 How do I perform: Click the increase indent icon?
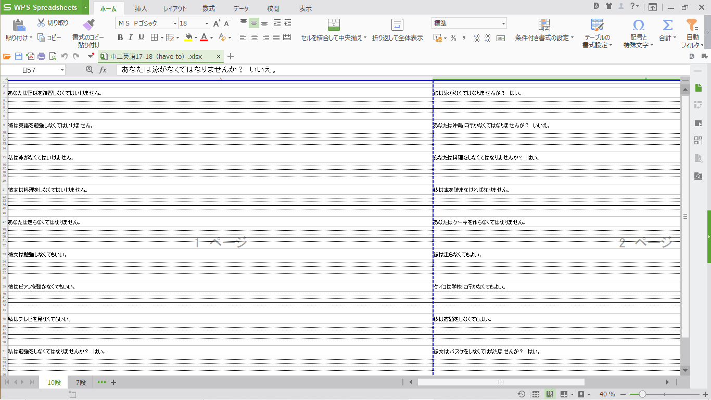coord(287,23)
